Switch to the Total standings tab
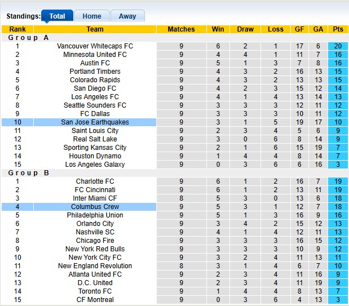This screenshot has height=306, width=349. pyautogui.click(x=57, y=16)
